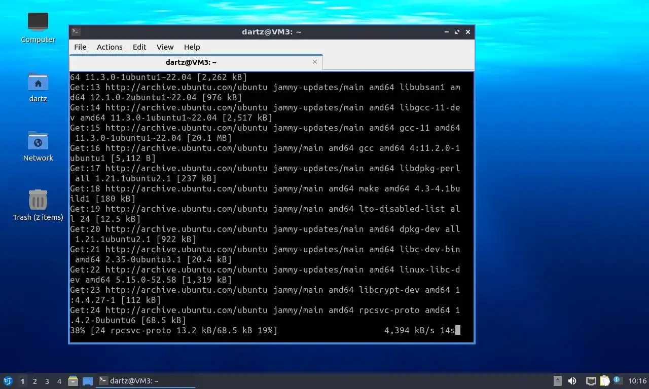Click the window title 'dartz@VM3: ~'

pos(272,31)
